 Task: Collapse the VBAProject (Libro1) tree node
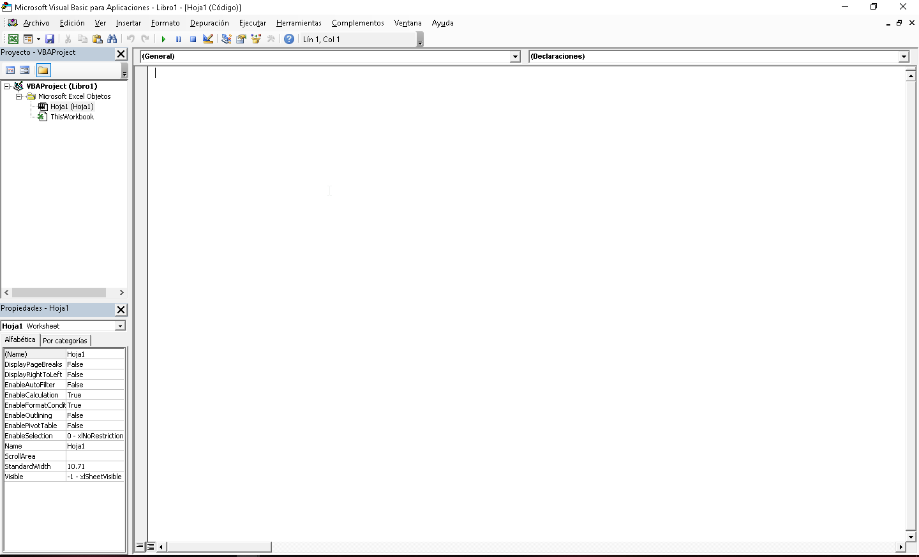pos(5,85)
